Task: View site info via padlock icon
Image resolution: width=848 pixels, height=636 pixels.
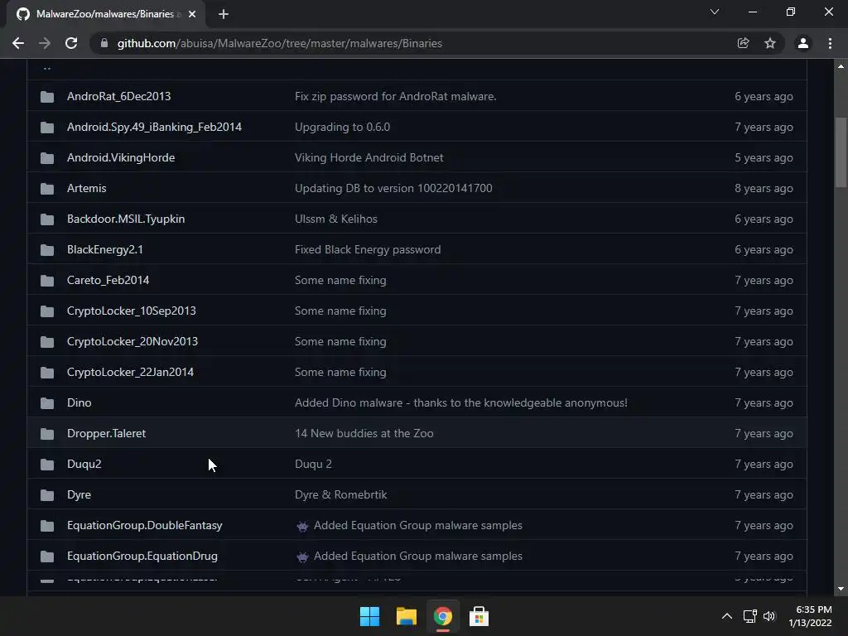Action: point(104,43)
